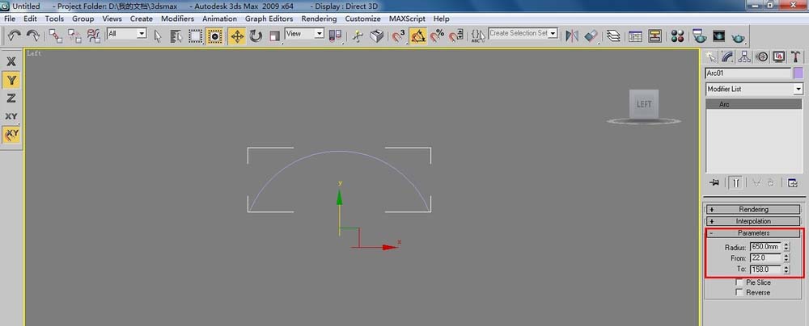
Task: Click the Bind to Space Warp icon
Action: click(x=93, y=36)
